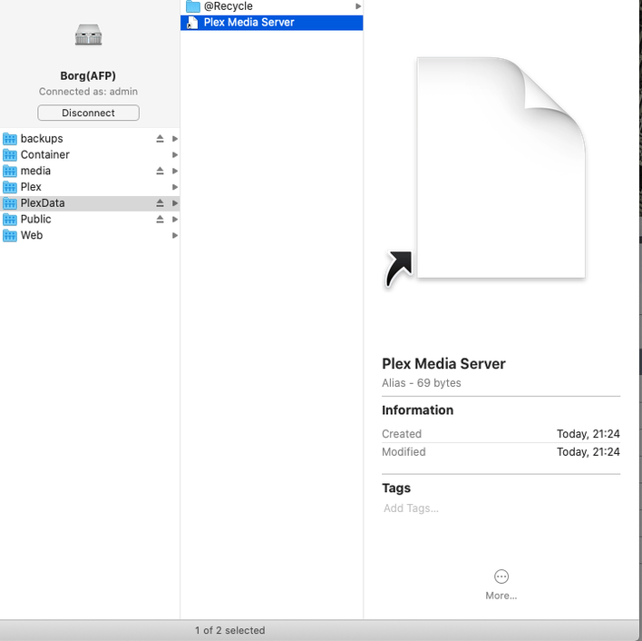Viewport: 642px width, 641px height.
Task: Click the Modified date value
Action: pos(588,451)
